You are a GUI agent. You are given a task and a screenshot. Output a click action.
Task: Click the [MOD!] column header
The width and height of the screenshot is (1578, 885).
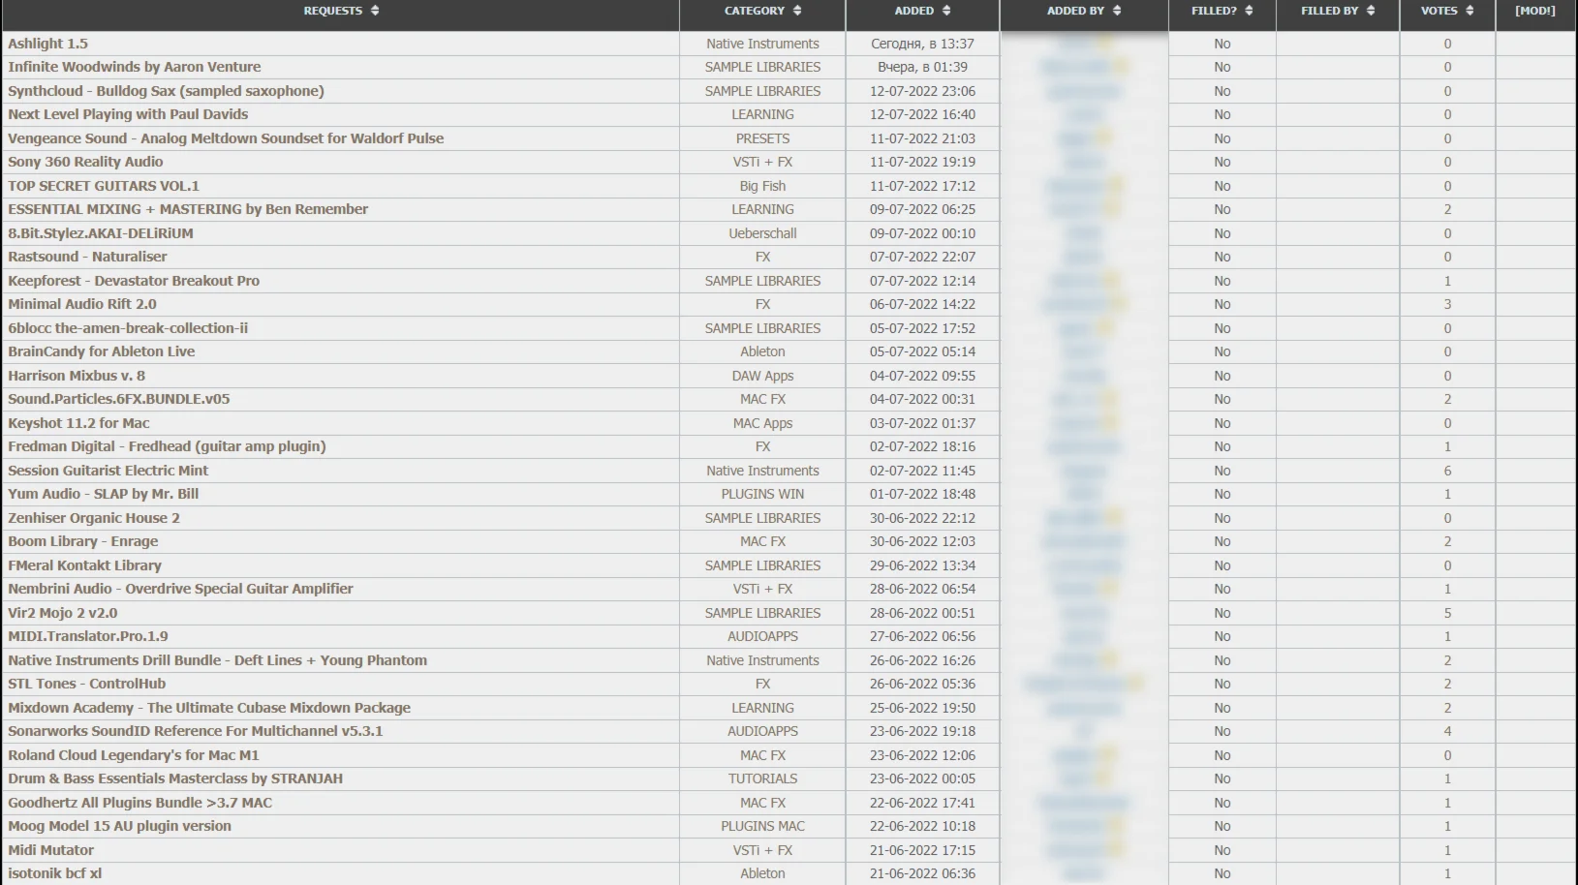pos(1534,11)
